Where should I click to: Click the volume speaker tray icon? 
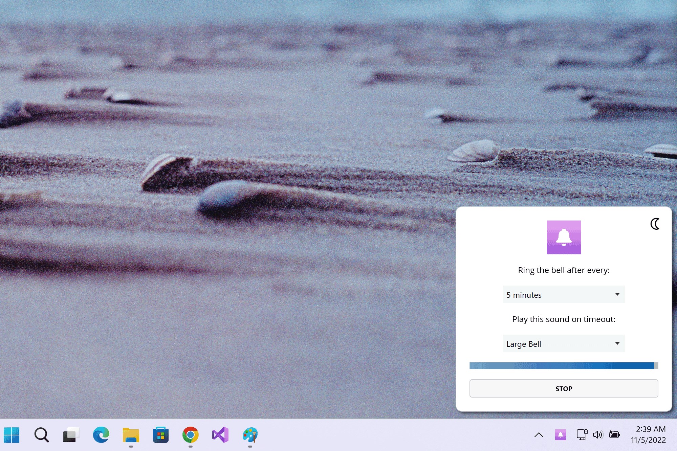coord(598,435)
